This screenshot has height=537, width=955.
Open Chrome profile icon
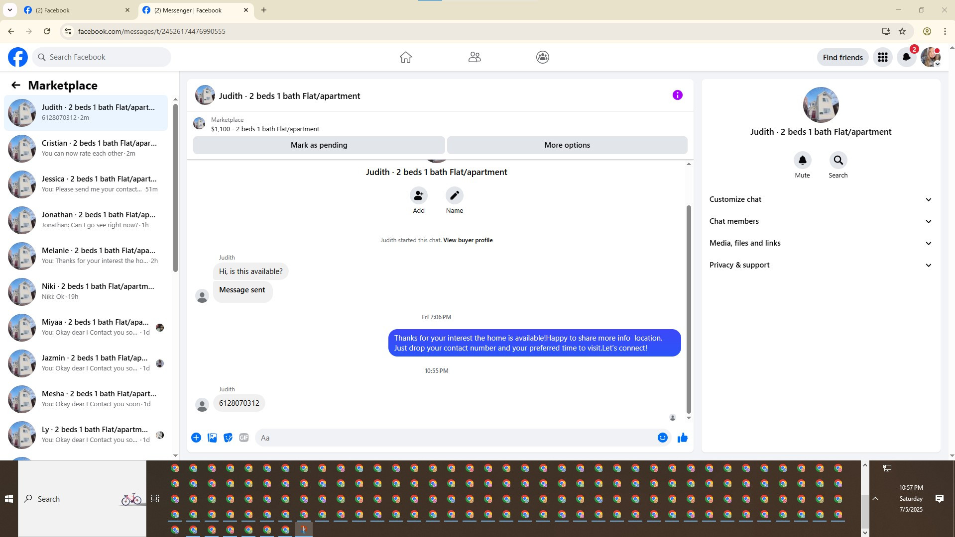click(x=927, y=31)
